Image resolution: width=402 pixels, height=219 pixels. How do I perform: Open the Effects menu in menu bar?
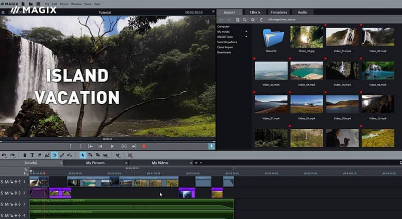(x=64, y=4)
